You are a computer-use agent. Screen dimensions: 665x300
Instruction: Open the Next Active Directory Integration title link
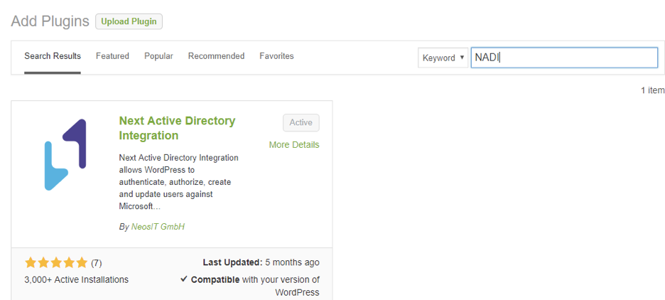178,128
